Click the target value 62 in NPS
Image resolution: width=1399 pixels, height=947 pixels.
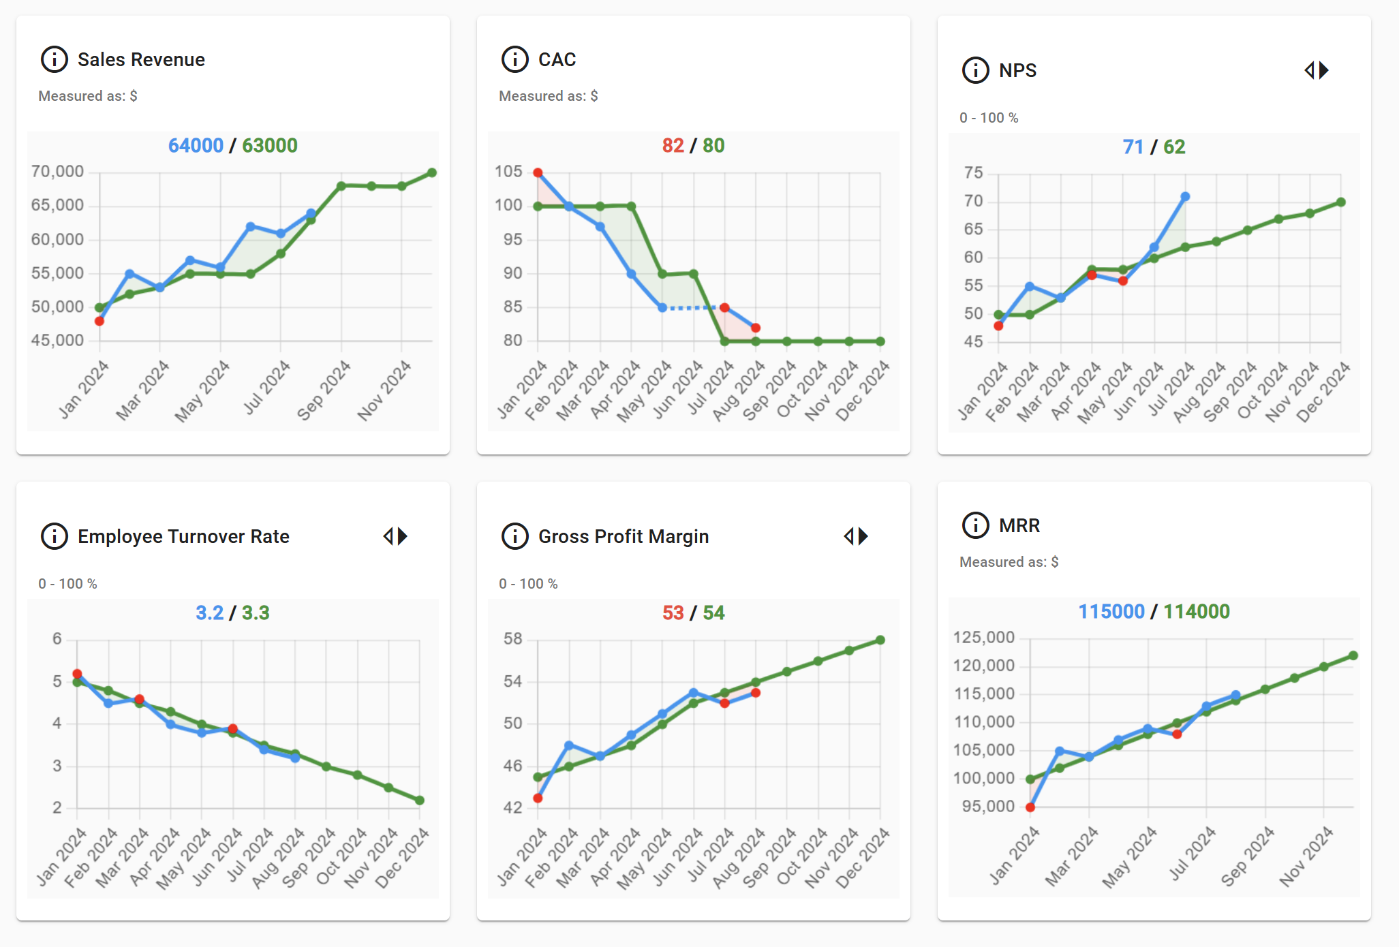[x=1174, y=146]
